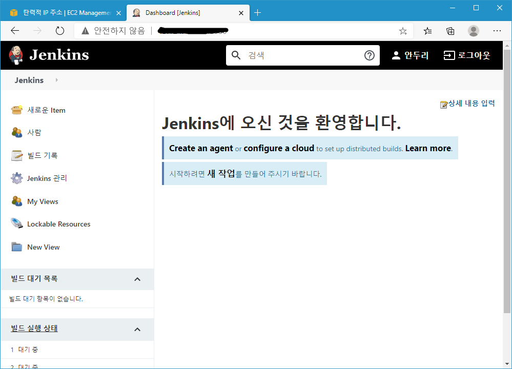The height and width of the screenshot is (369, 512).
Task: Click the scrollbar up arrow
Action: click(507, 46)
